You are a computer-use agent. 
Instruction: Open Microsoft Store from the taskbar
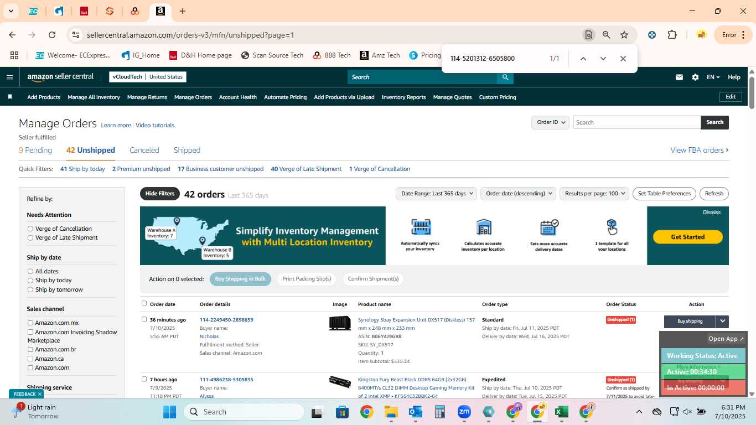point(342,412)
